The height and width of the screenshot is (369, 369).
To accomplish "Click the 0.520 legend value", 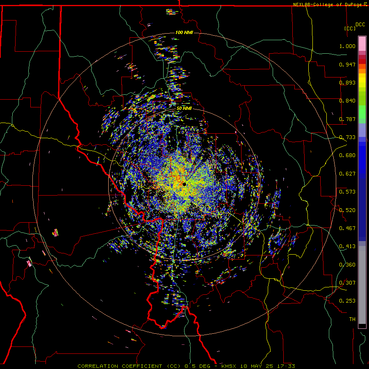I will pyautogui.click(x=347, y=210).
